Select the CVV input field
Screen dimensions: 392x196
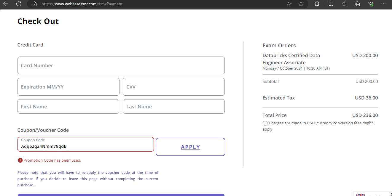(173, 87)
